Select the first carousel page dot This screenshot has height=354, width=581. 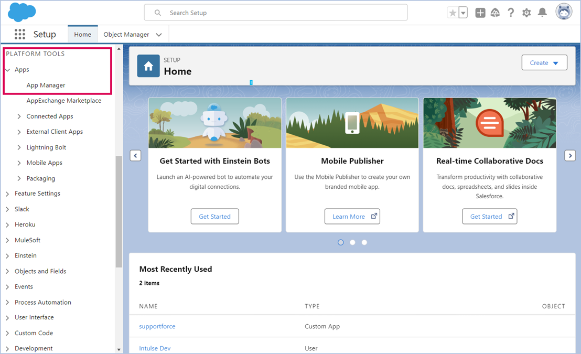[x=341, y=242]
